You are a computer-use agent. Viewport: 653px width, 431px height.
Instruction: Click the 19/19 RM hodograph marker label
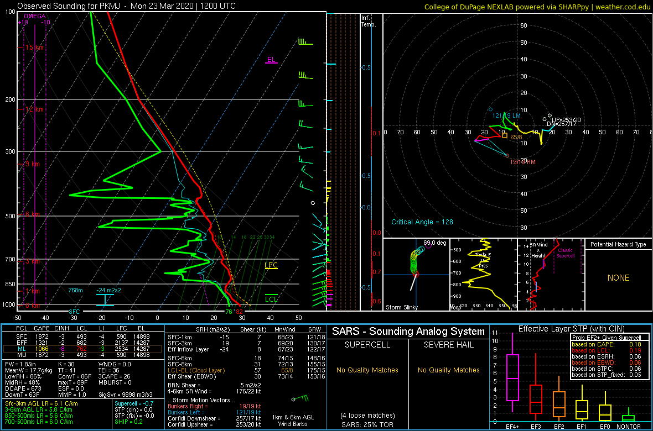point(522,161)
